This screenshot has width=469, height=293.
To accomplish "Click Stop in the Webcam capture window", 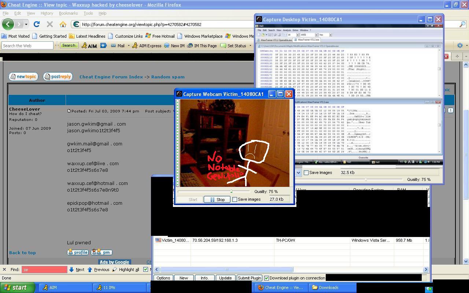I will tap(217, 200).
